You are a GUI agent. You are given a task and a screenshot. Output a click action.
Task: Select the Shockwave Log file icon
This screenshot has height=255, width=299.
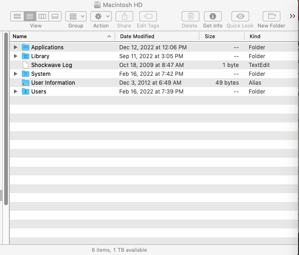[x=26, y=65]
